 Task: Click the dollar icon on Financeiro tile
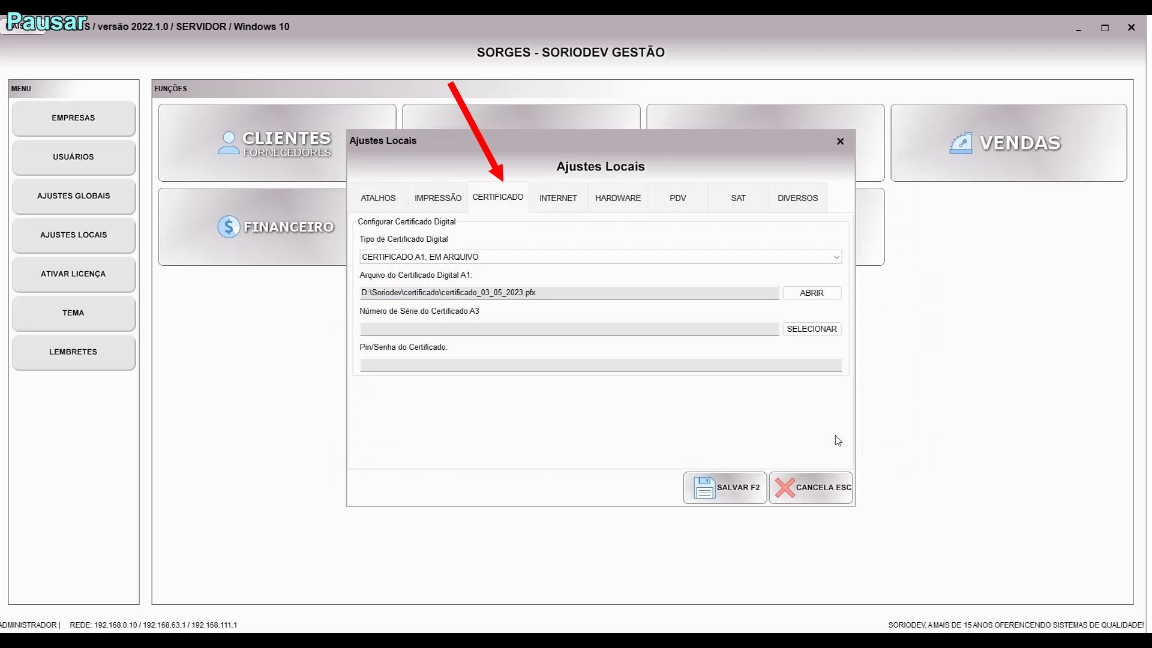click(229, 227)
